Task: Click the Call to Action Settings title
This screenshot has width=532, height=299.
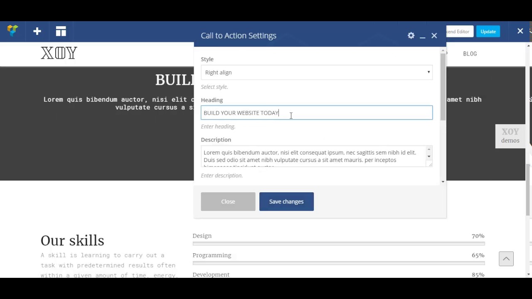Action: click(239, 36)
